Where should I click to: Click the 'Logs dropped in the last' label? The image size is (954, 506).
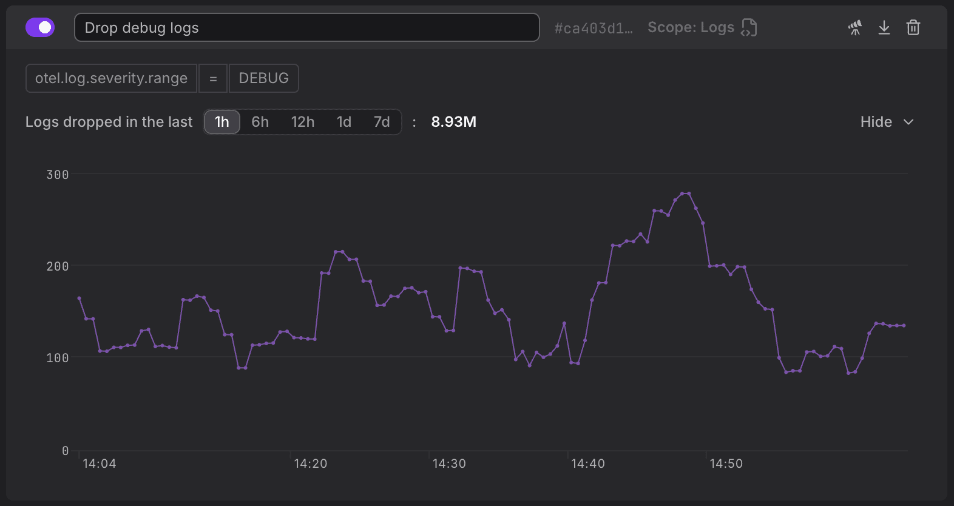[x=109, y=122]
